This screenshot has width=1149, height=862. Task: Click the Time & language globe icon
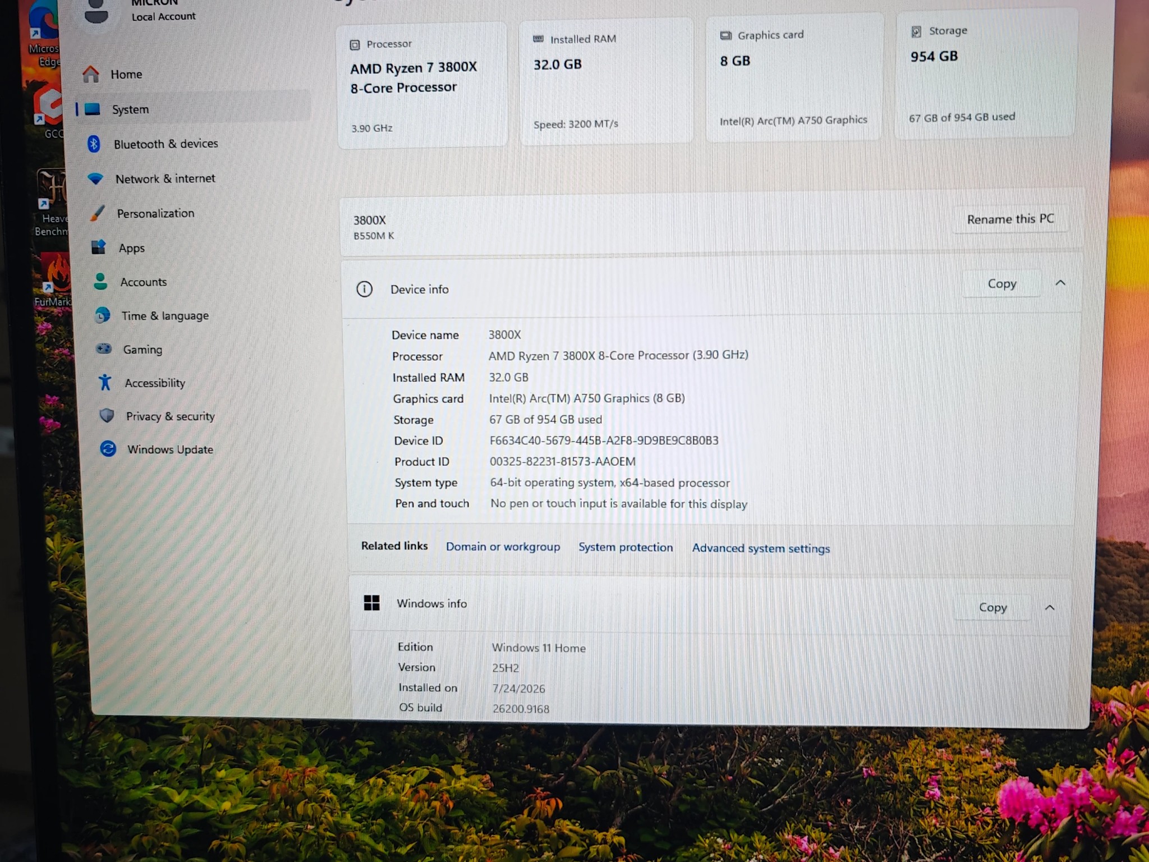click(102, 315)
